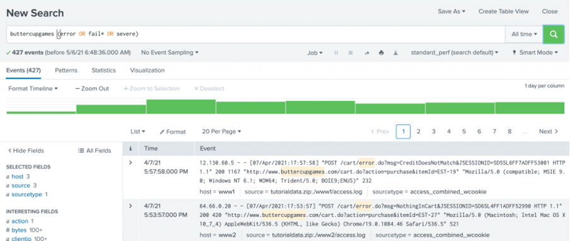Click the info column header icon
570x241 pixels.
point(131,148)
